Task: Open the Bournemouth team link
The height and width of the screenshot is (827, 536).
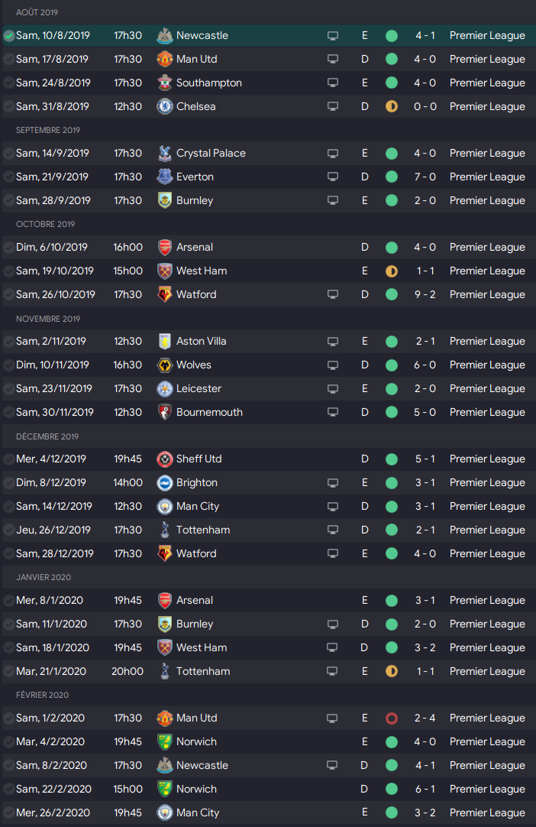Action: [x=209, y=413]
